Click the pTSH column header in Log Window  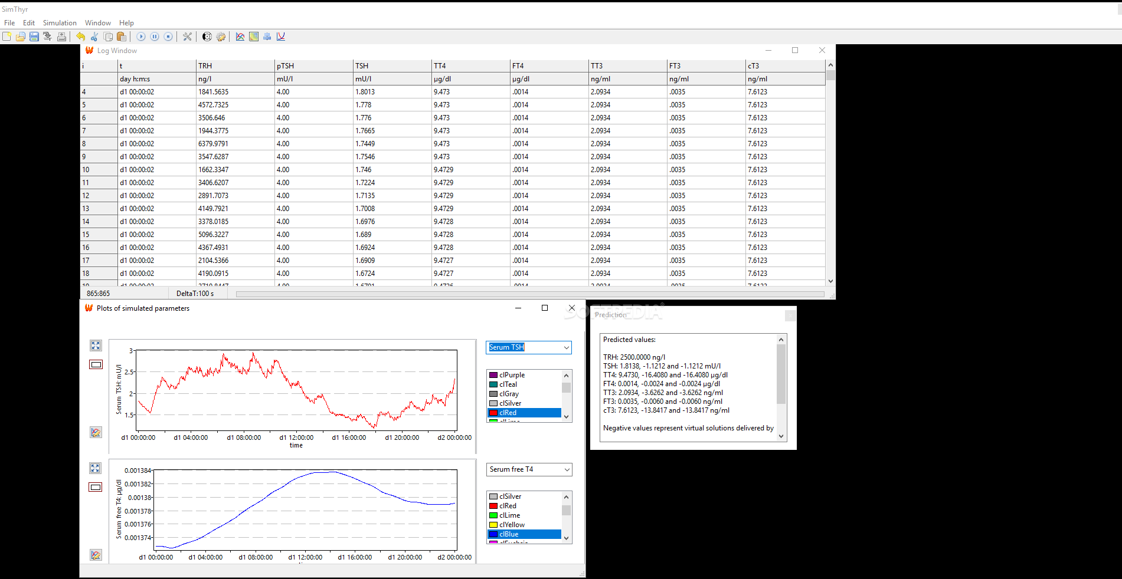pyautogui.click(x=314, y=66)
